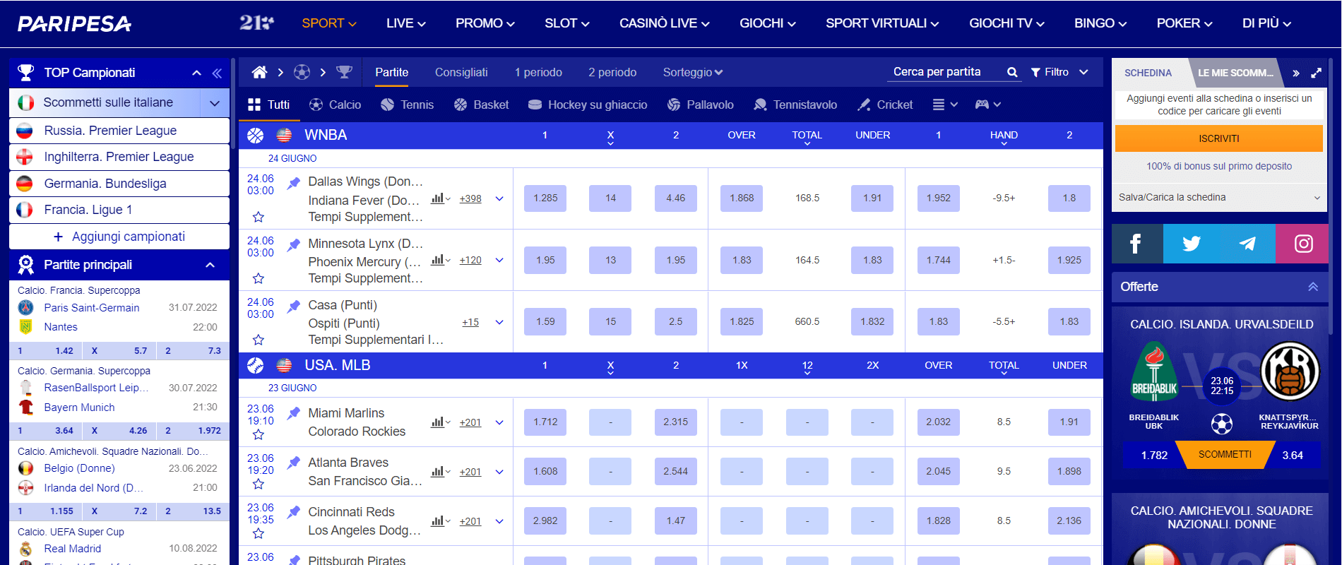Select the trophy breadcrumb icon
Screen dimensions: 1342x565
pyautogui.click(x=344, y=72)
